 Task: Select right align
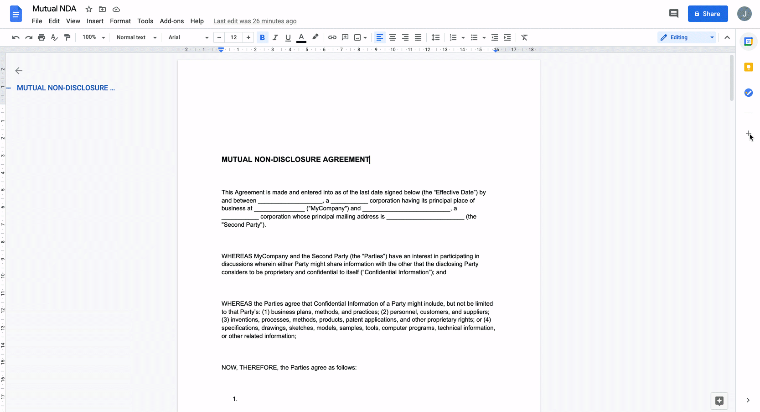[405, 37]
